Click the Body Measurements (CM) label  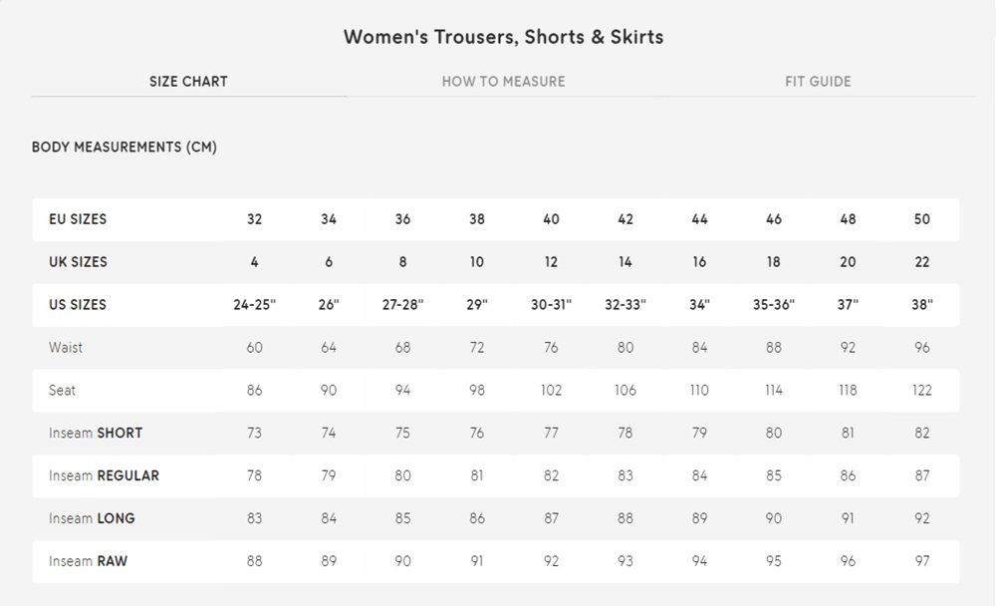[x=124, y=148]
